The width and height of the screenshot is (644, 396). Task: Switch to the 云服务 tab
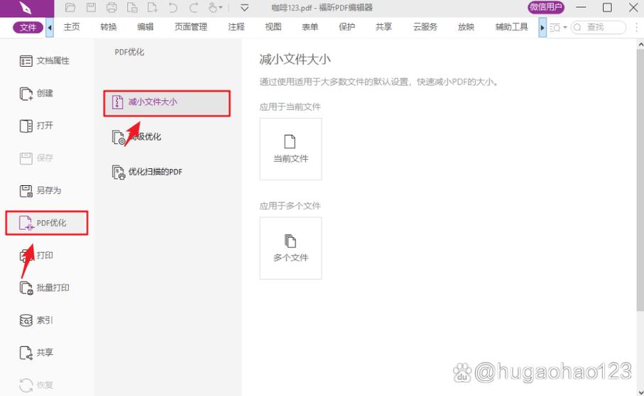pos(425,27)
